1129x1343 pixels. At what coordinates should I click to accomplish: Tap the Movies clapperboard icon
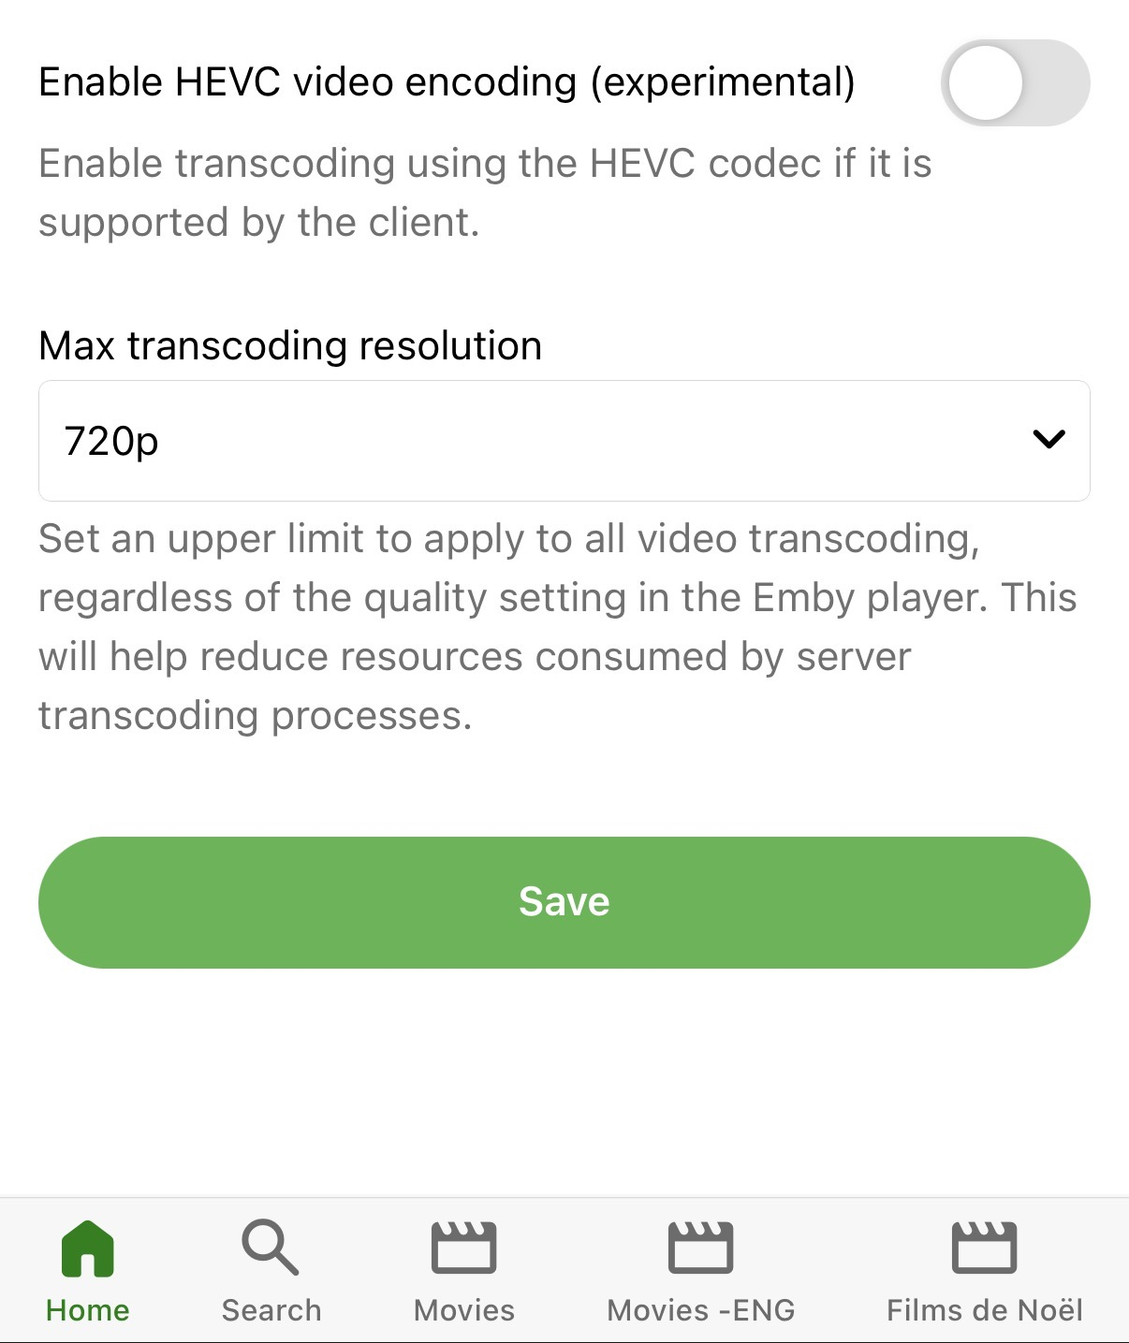pyautogui.click(x=463, y=1248)
